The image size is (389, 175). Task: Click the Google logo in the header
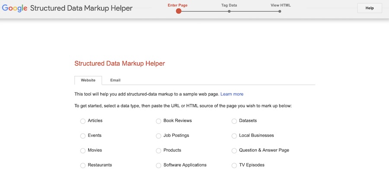click(x=15, y=8)
